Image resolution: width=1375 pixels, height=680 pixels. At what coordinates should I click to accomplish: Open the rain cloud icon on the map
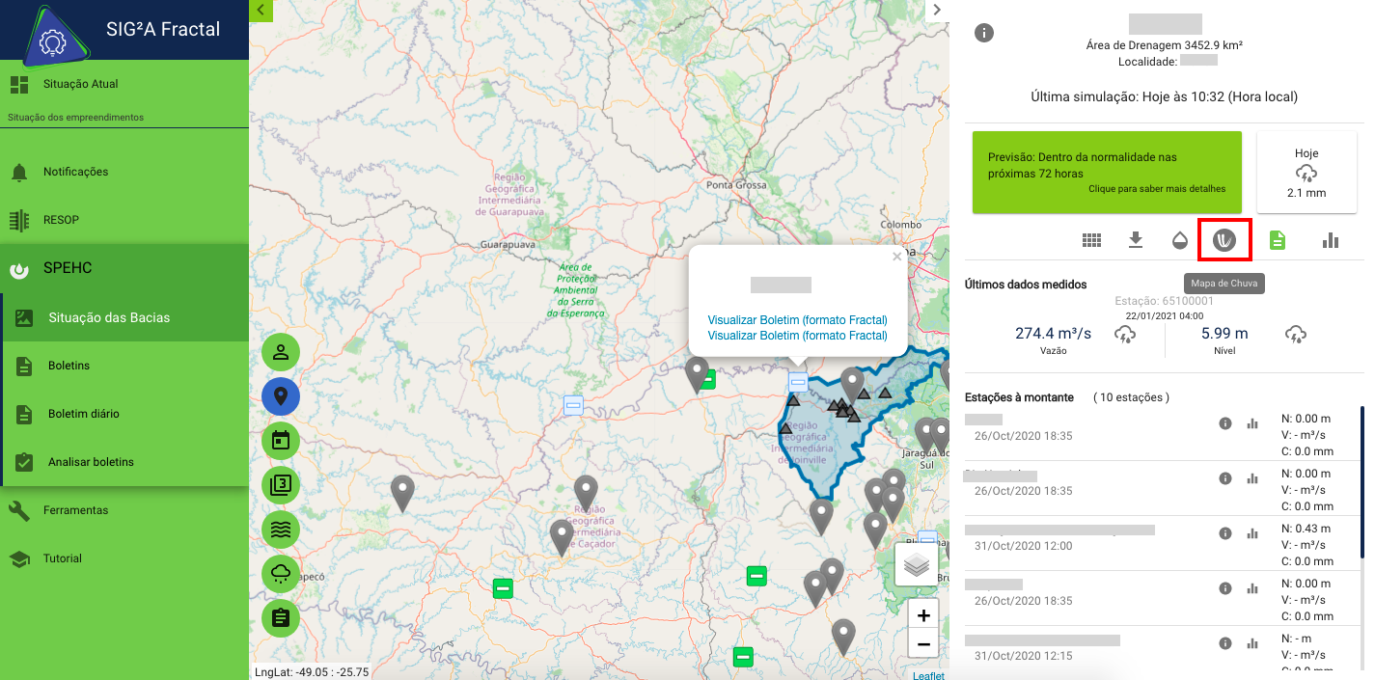(281, 573)
